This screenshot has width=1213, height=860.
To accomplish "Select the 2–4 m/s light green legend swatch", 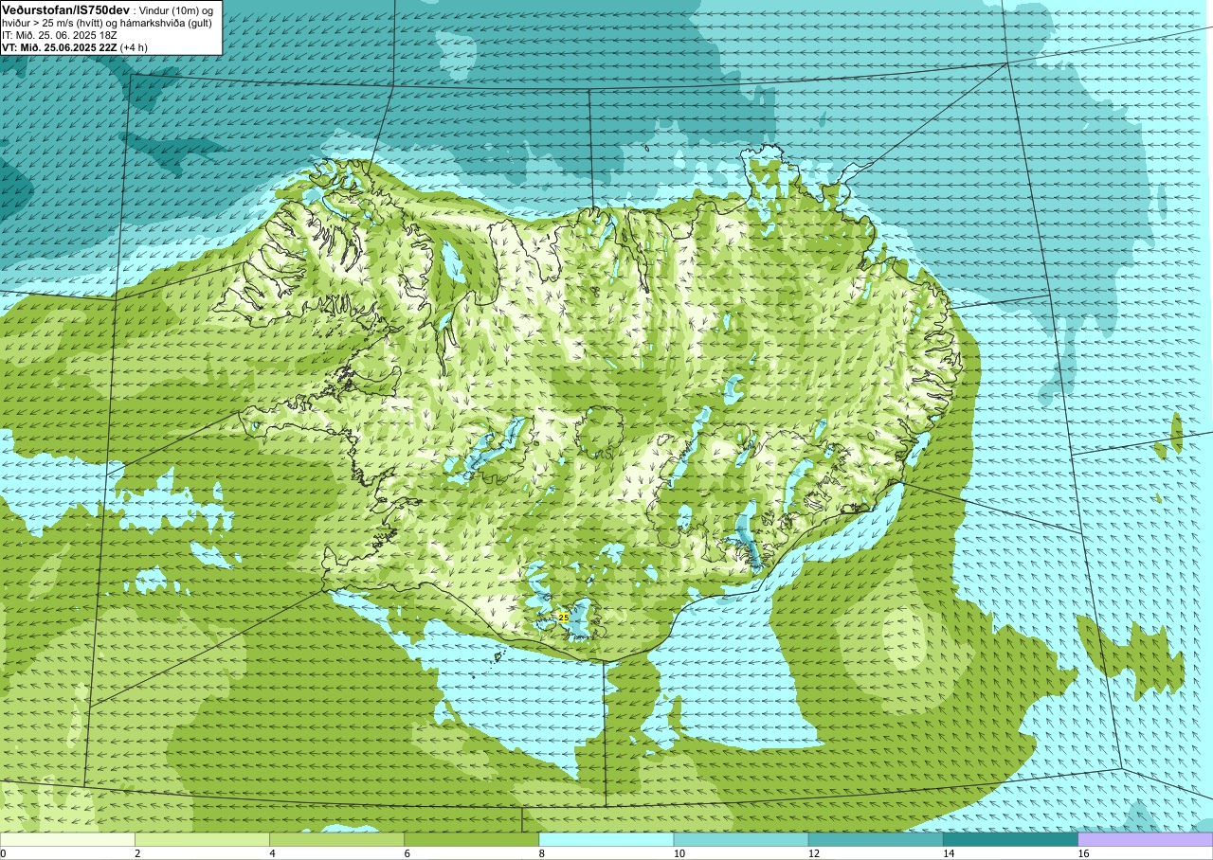I will coord(202,839).
